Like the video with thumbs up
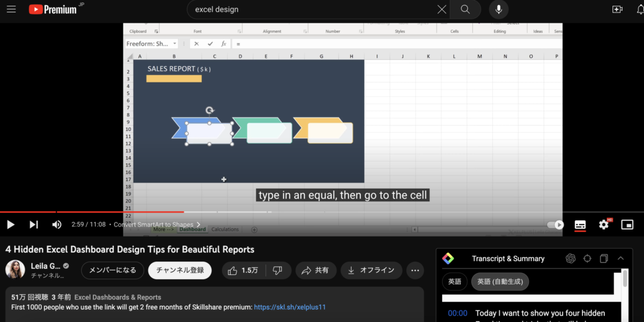 (243, 270)
